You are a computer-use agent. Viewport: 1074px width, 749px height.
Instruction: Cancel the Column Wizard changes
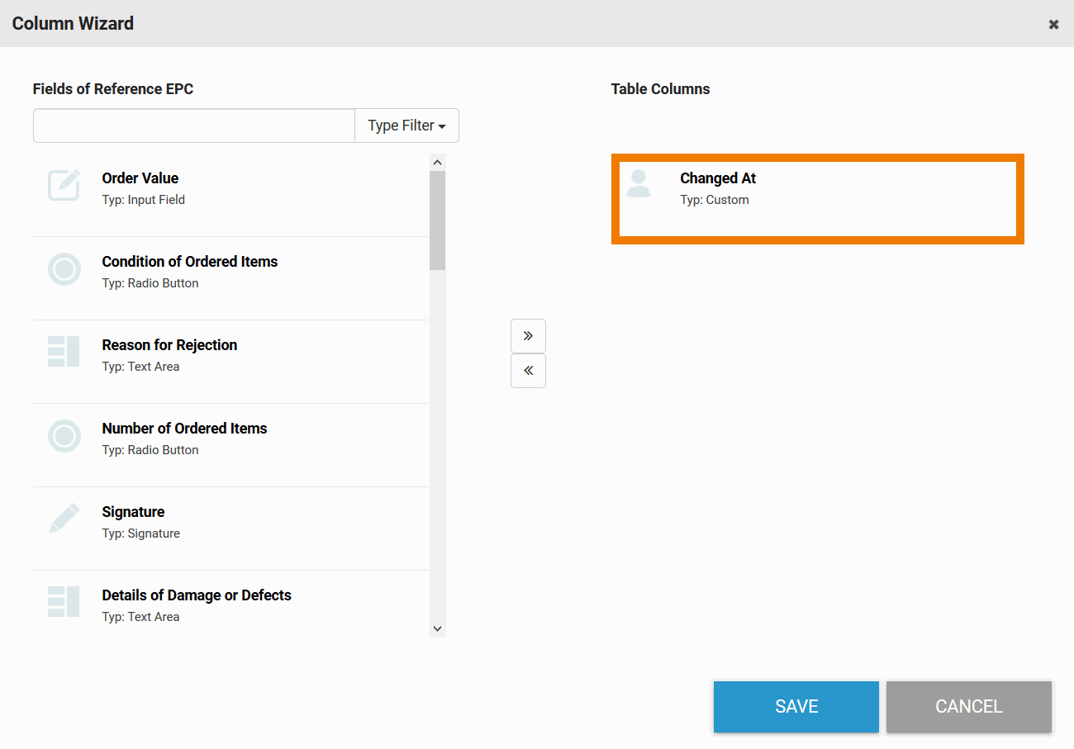tap(968, 707)
